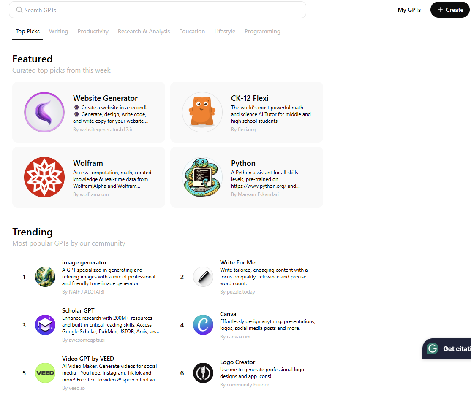Viewport: 471px width, 394px height.
Task: Open My GPTs
Action: [409, 10]
